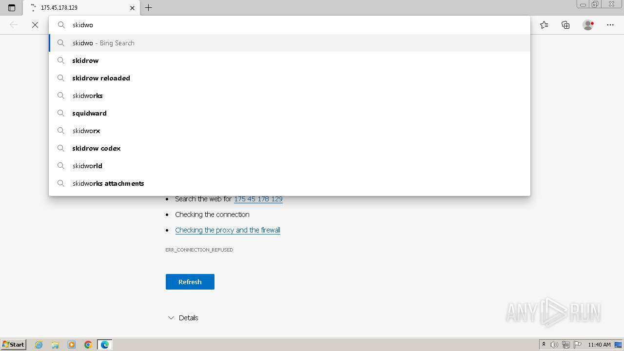Click the ERR_CONNECTION_REFUSED text
Image resolution: width=624 pixels, height=351 pixels.
[x=199, y=250]
